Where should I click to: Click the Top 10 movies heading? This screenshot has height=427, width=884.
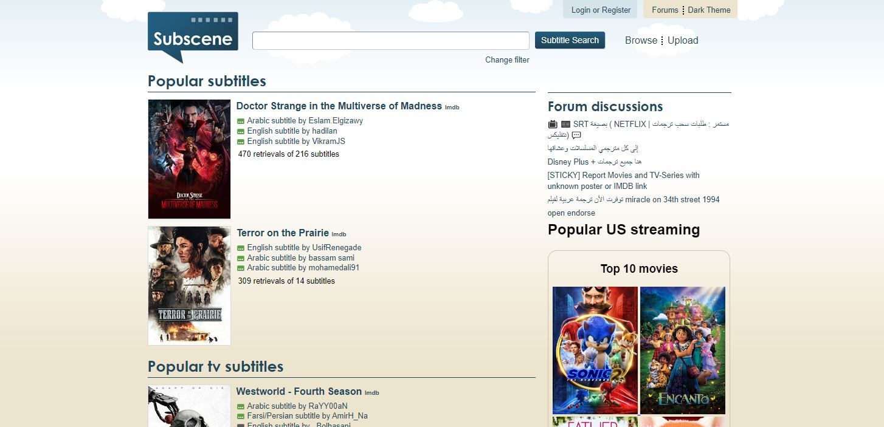[x=639, y=268]
